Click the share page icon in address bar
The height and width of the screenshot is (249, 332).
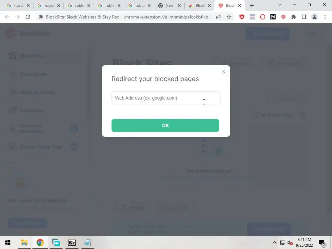click(x=219, y=17)
